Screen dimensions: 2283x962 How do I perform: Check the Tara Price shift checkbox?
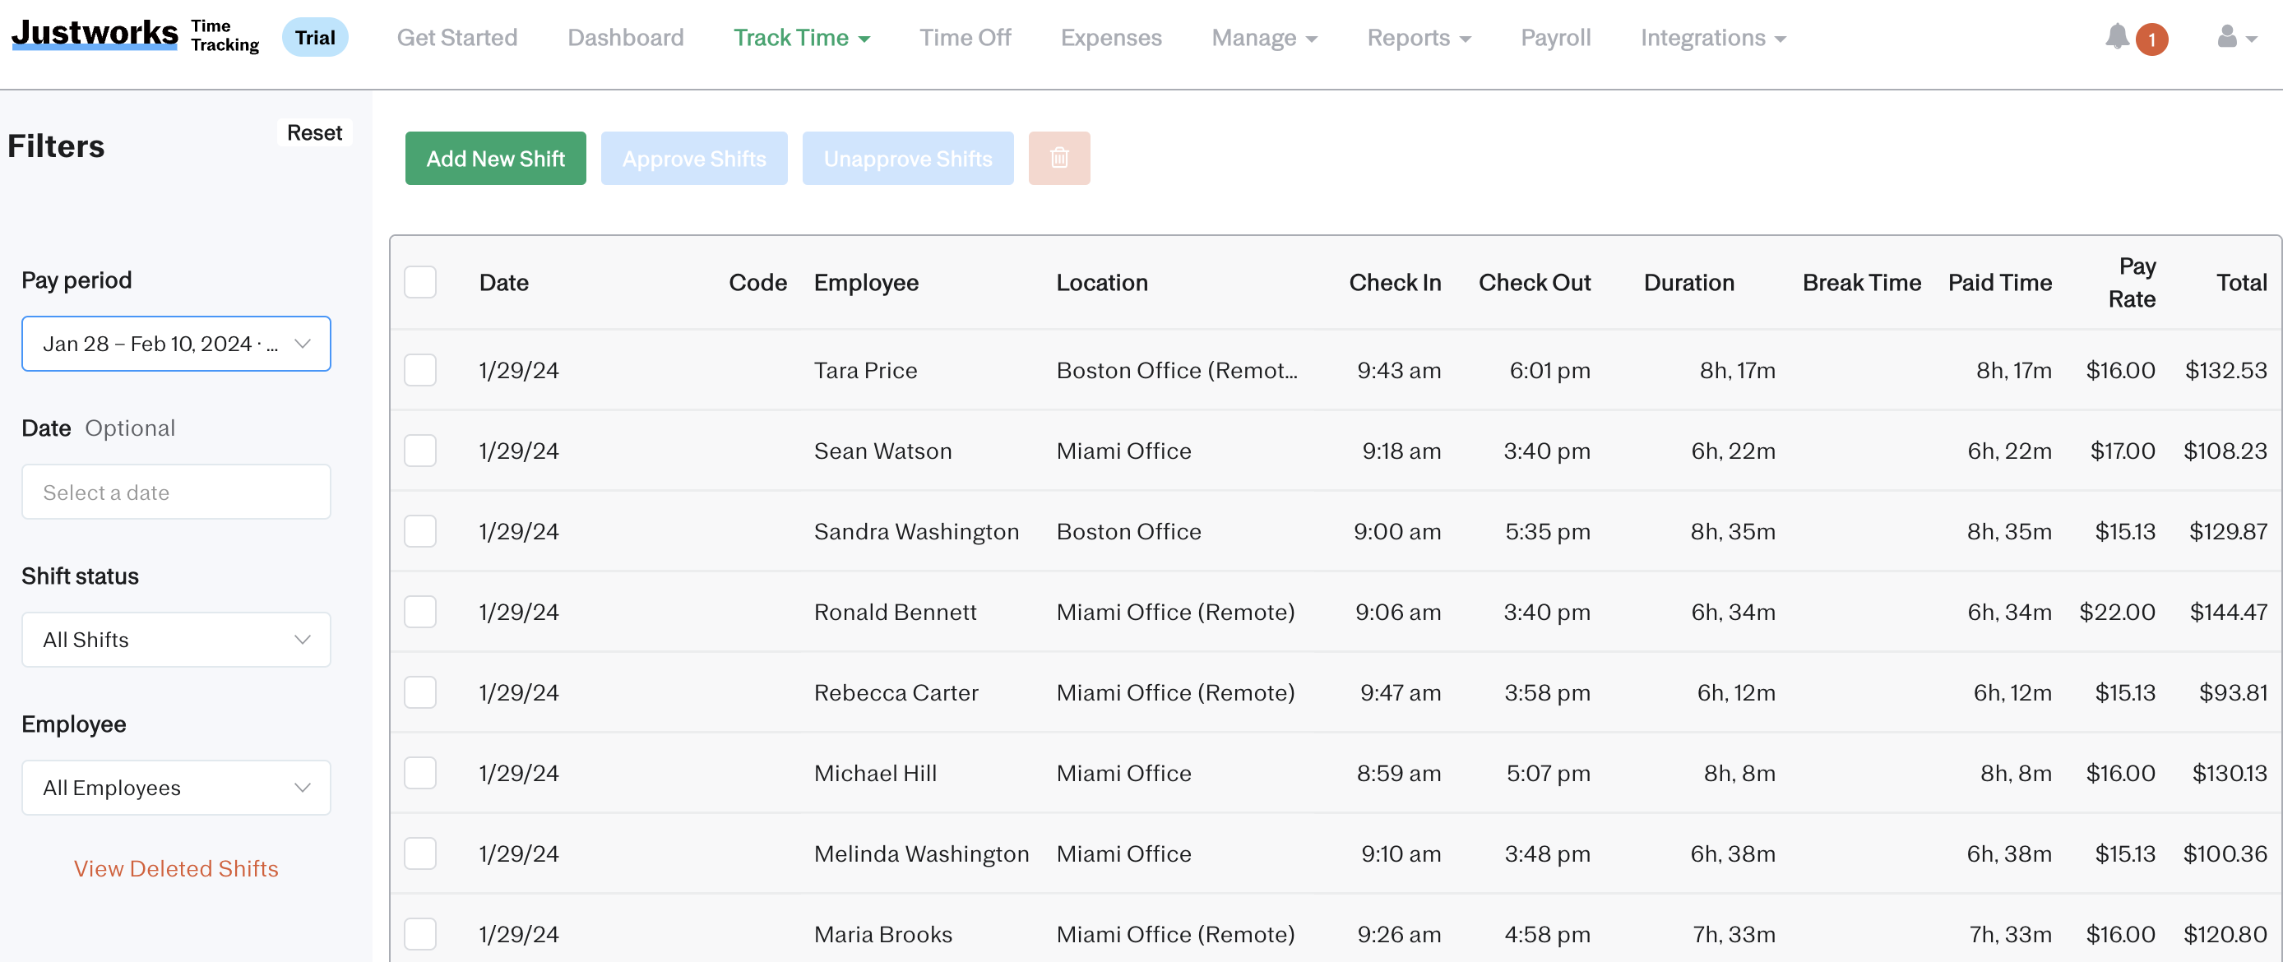tap(420, 370)
